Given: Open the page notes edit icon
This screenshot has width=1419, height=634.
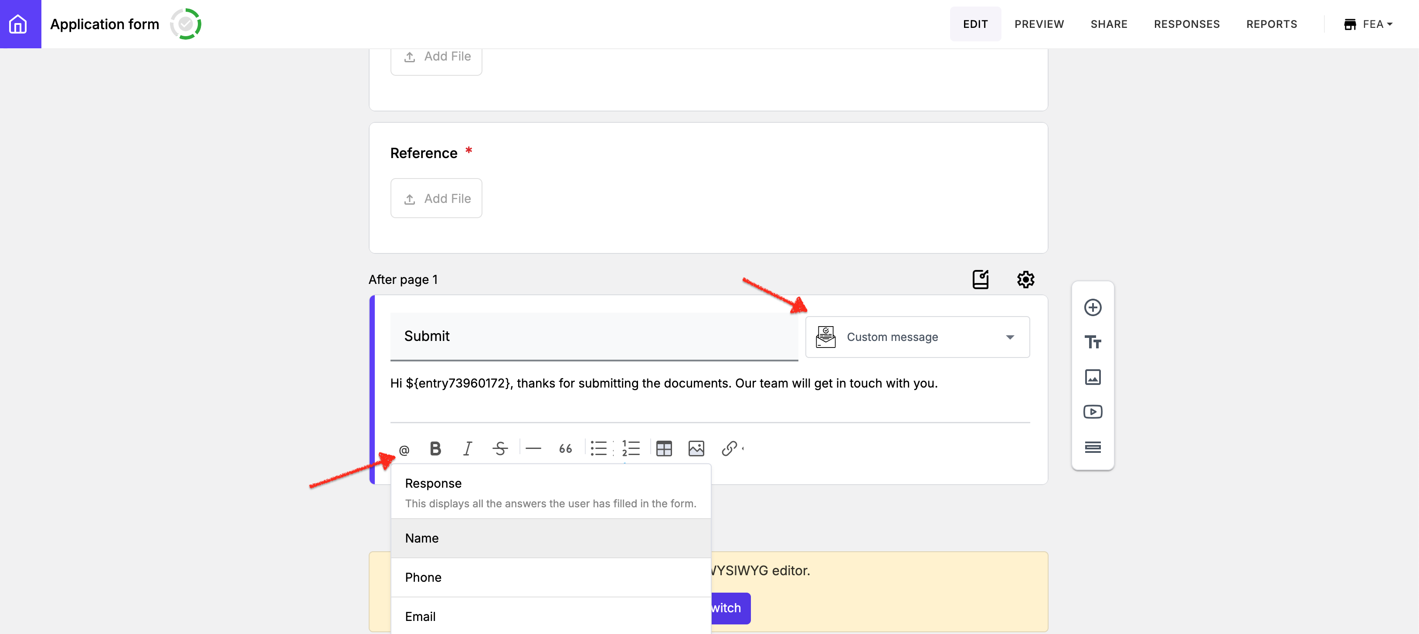Looking at the screenshot, I should coord(981,279).
